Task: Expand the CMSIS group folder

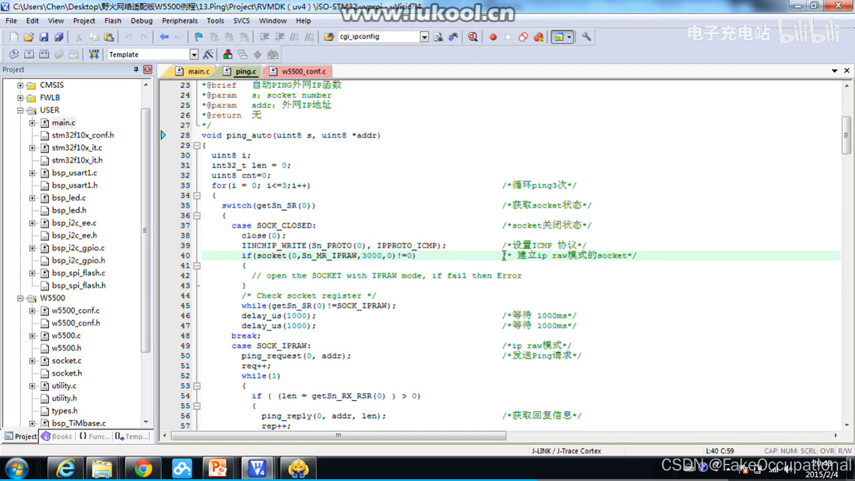Action: click(20, 85)
